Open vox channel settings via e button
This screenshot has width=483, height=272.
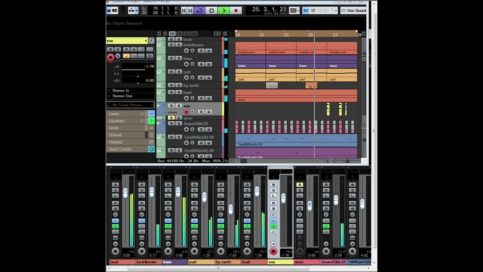pyautogui.click(x=151, y=41)
